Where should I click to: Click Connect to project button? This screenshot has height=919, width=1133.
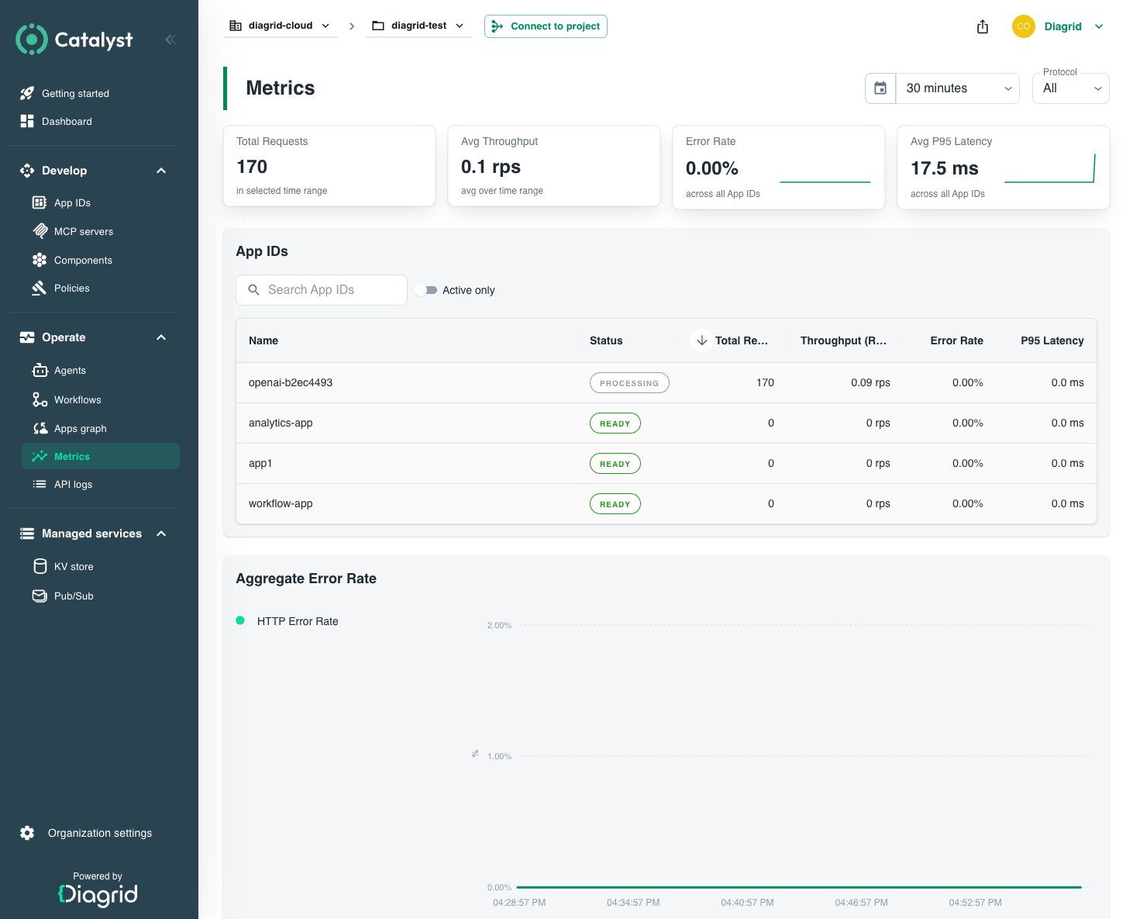(x=546, y=26)
